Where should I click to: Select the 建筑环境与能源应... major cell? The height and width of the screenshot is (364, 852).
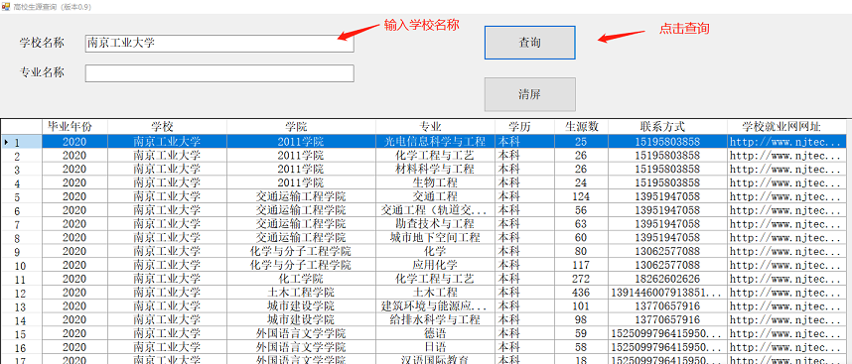pos(435,306)
